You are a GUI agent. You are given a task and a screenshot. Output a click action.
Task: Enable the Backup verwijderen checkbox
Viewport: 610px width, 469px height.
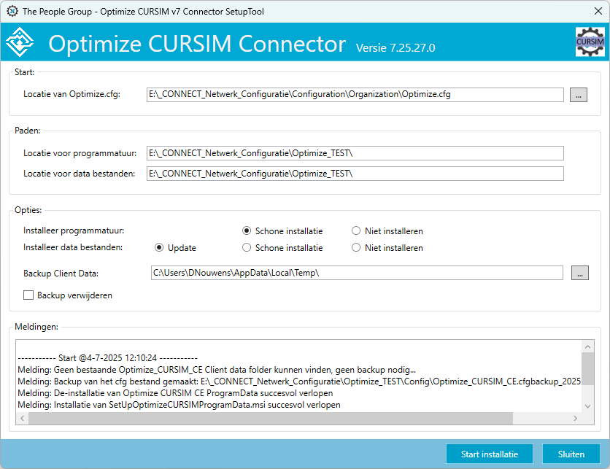[x=28, y=295]
